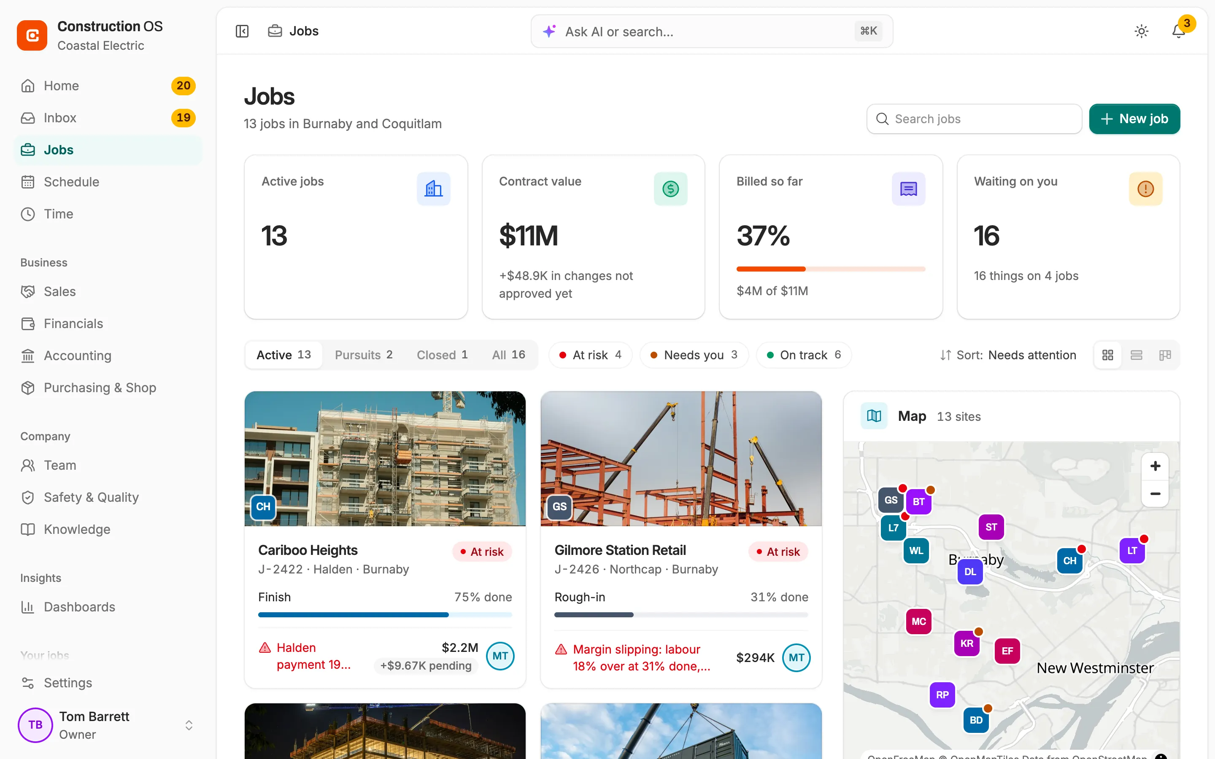
Task: Select the RP marker on the map
Action: [x=942, y=695]
